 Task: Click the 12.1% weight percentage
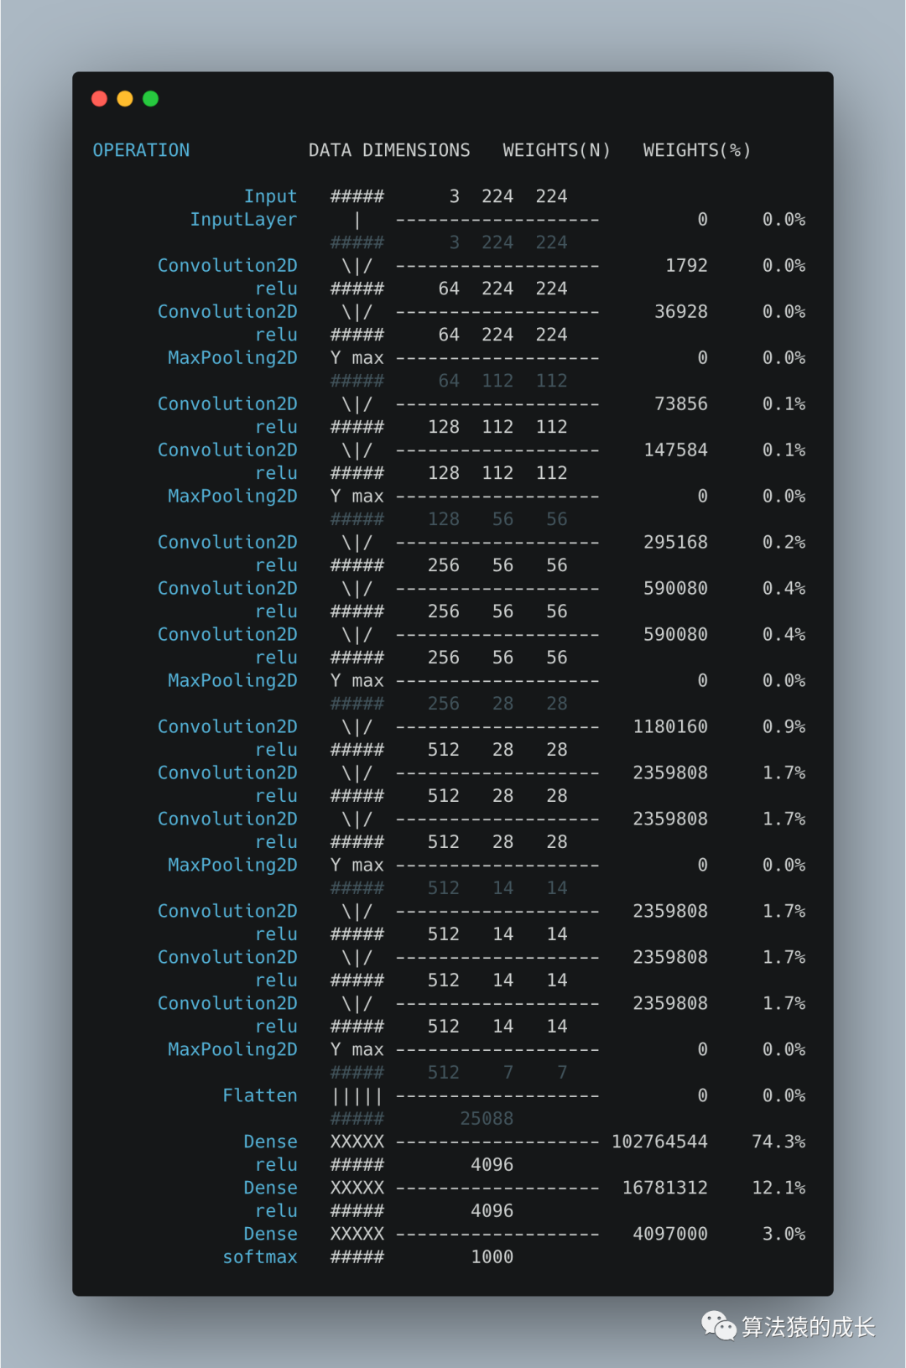tap(778, 1188)
